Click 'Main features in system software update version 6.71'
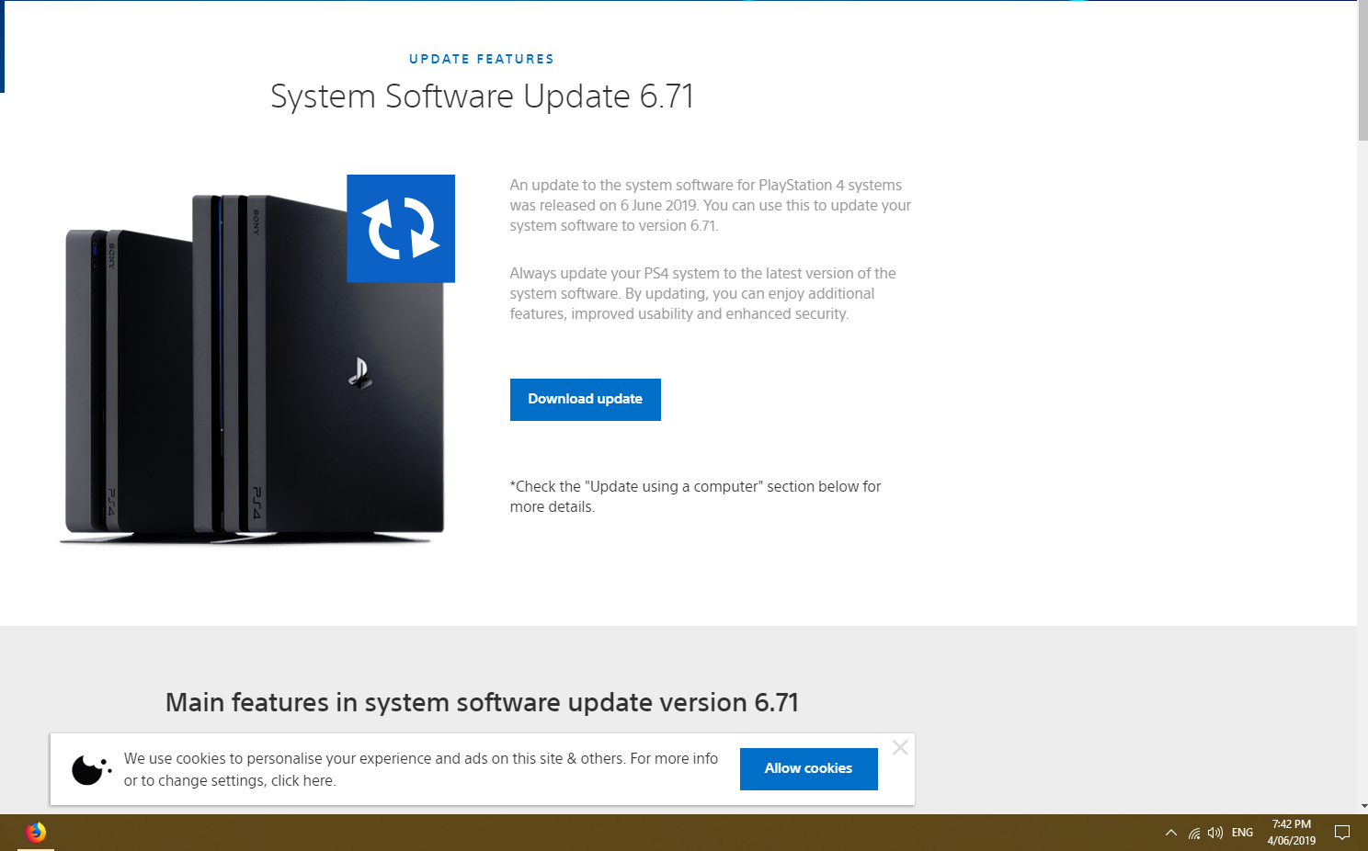 [x=482, y=703]
